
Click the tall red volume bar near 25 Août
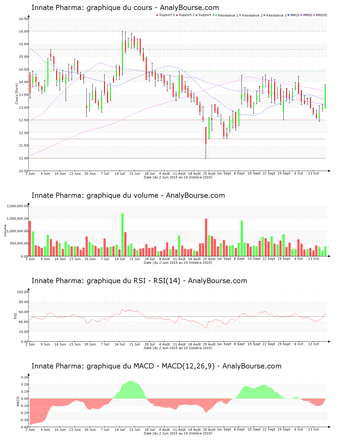[x=206, y=237]
